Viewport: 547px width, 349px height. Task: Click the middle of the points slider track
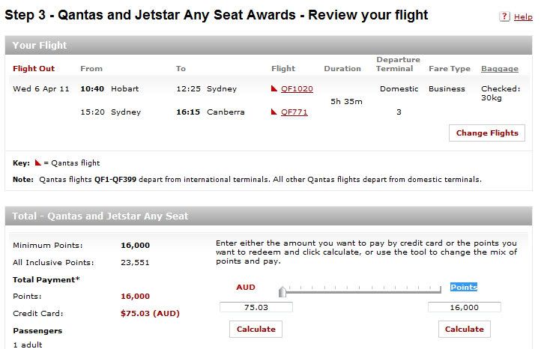pyautogui.click(x=362, y=291)
